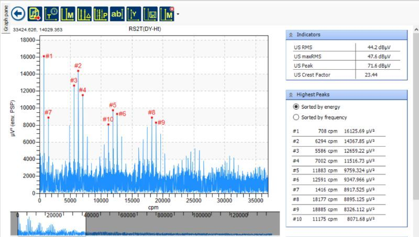Select peak #1 row at 708 cpm
Screen dimensions: 419x237
point(338,131)
